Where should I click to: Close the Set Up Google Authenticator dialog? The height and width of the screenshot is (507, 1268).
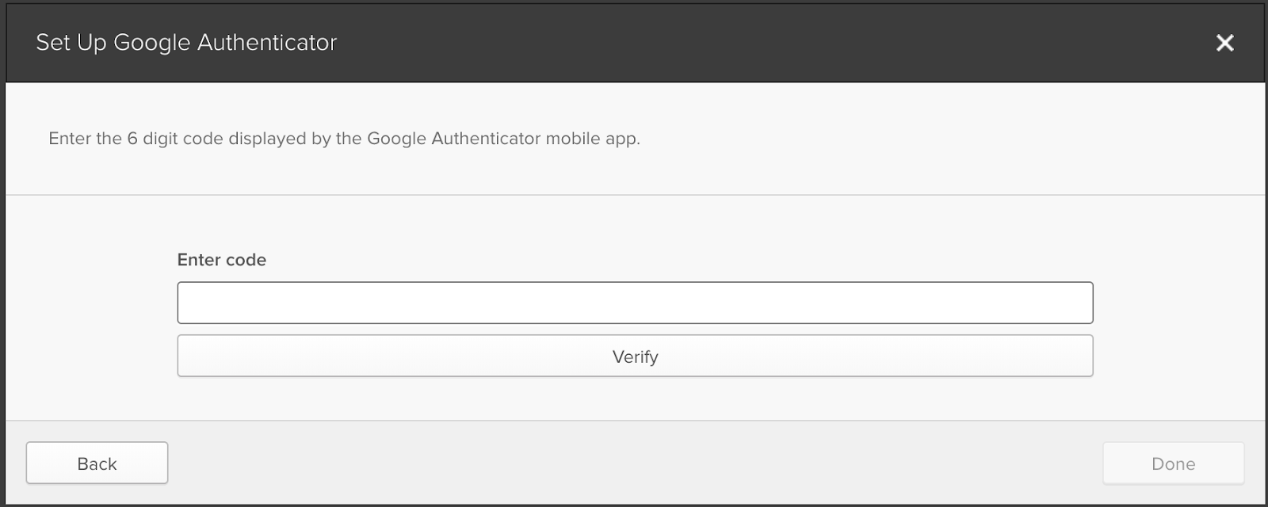coord(1224,43)
